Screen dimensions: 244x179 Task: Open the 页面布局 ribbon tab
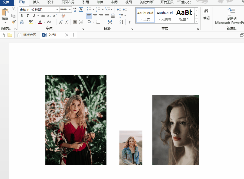[x=68, y=2]
